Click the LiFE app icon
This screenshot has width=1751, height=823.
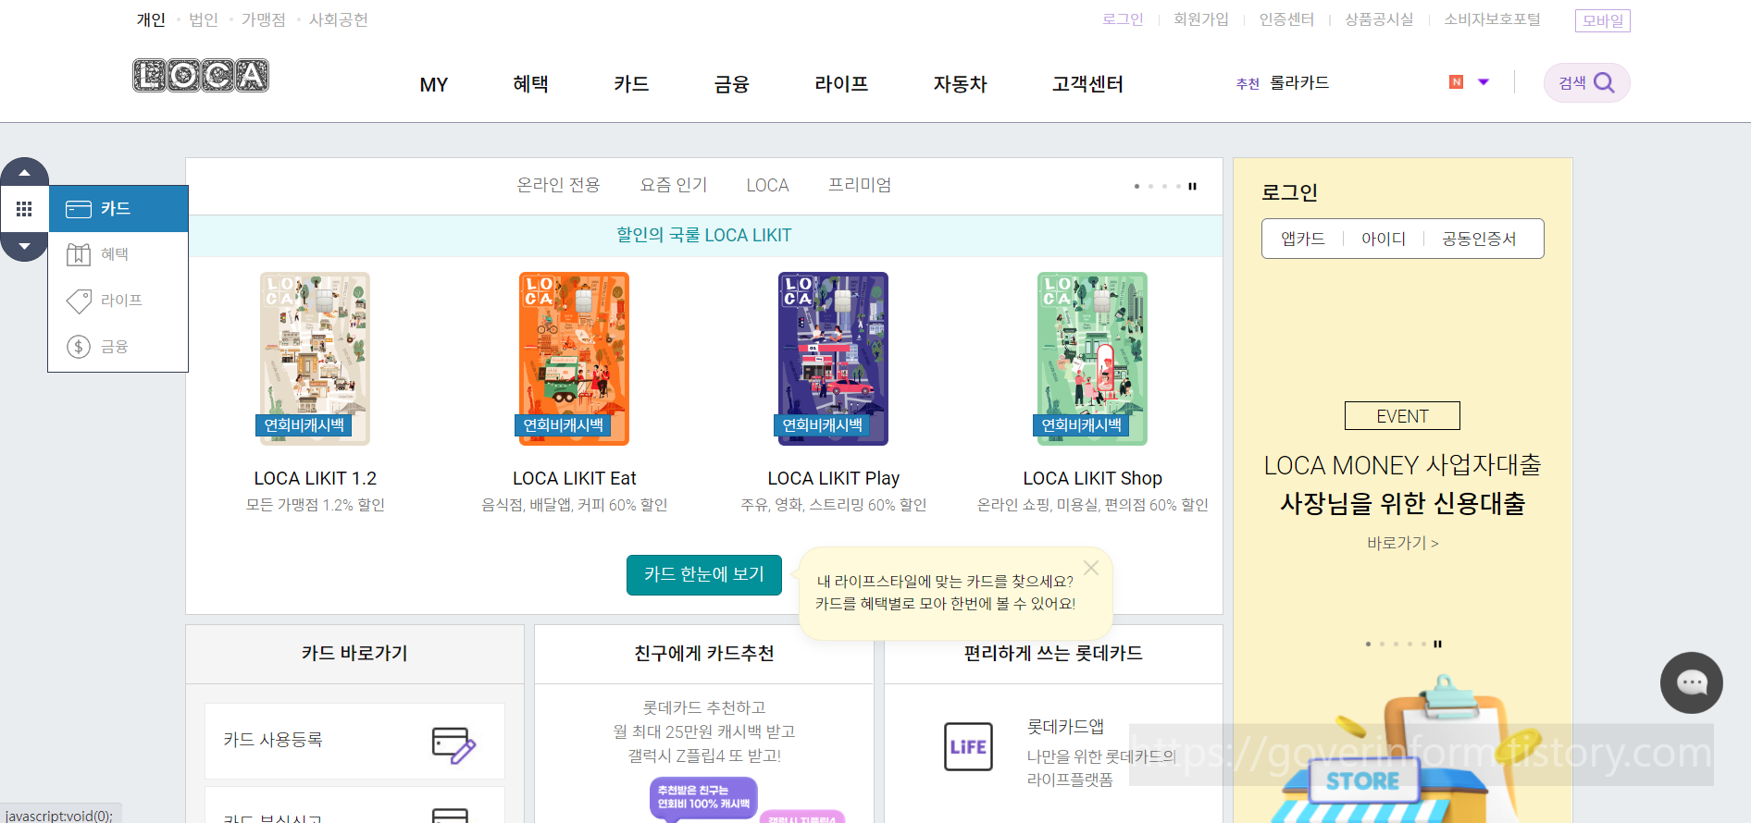click(x=968, y=747)
